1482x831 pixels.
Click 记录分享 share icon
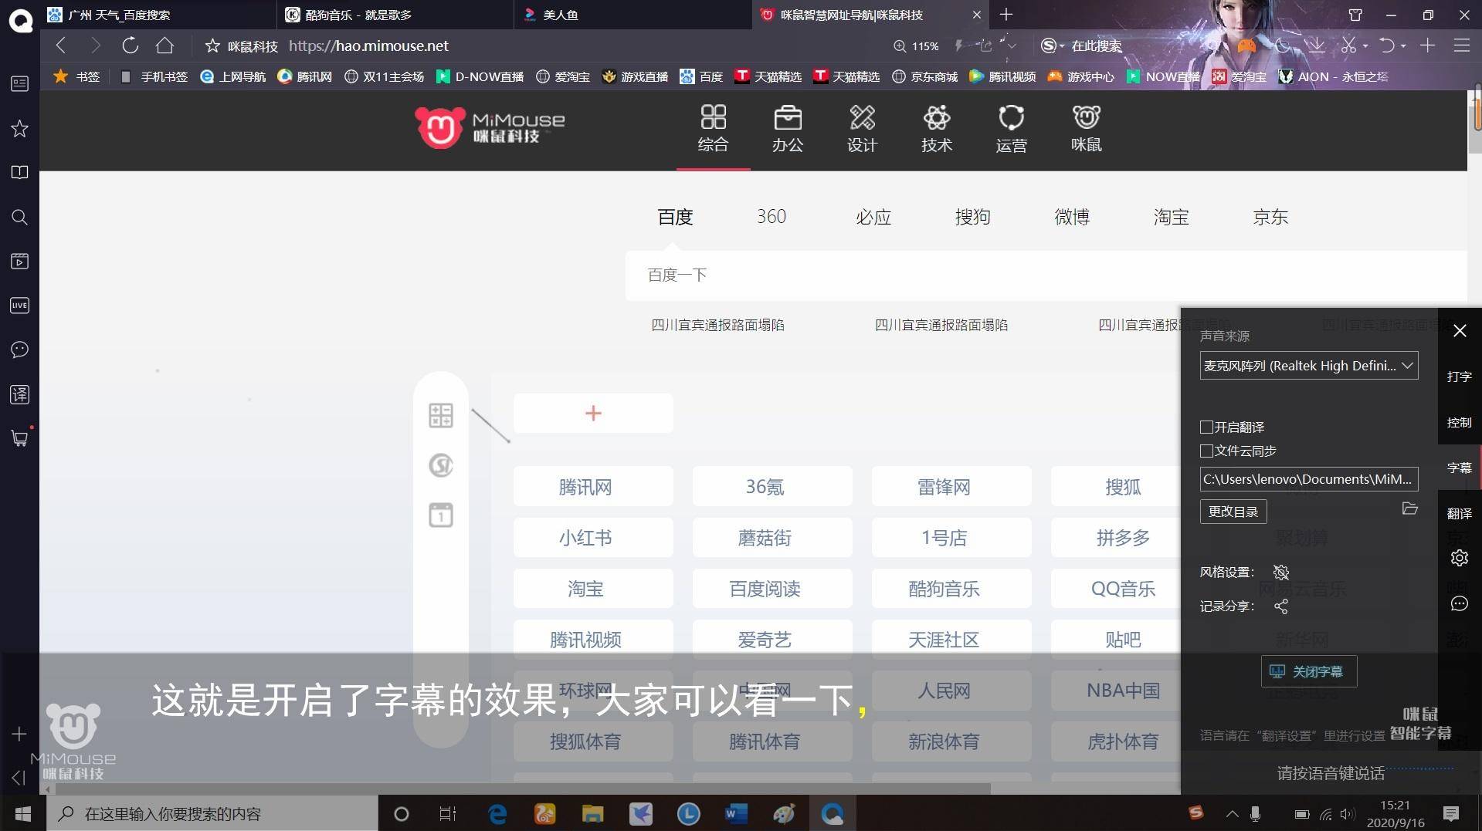[x=1281, y=606]
